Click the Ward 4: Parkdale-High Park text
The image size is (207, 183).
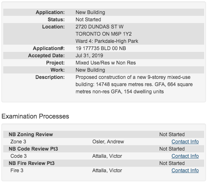click(x=107, y=41)
